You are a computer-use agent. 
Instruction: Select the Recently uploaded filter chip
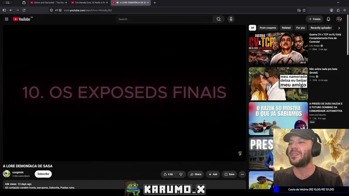coord(321,28)
